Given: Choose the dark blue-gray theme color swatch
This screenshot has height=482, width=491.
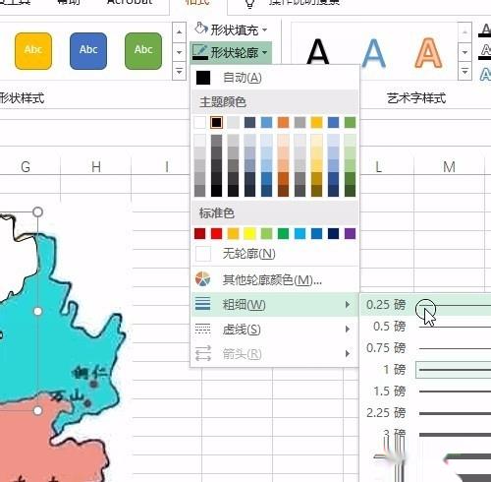Looking at the screenshot, I should tap(249, 123).
